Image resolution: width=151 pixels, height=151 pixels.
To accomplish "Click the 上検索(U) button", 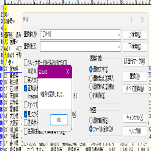I will [135, 35].
